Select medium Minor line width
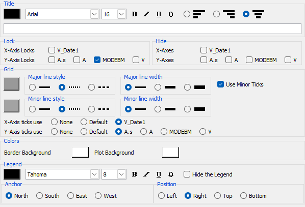305x207 pixels. coord(158,109)
